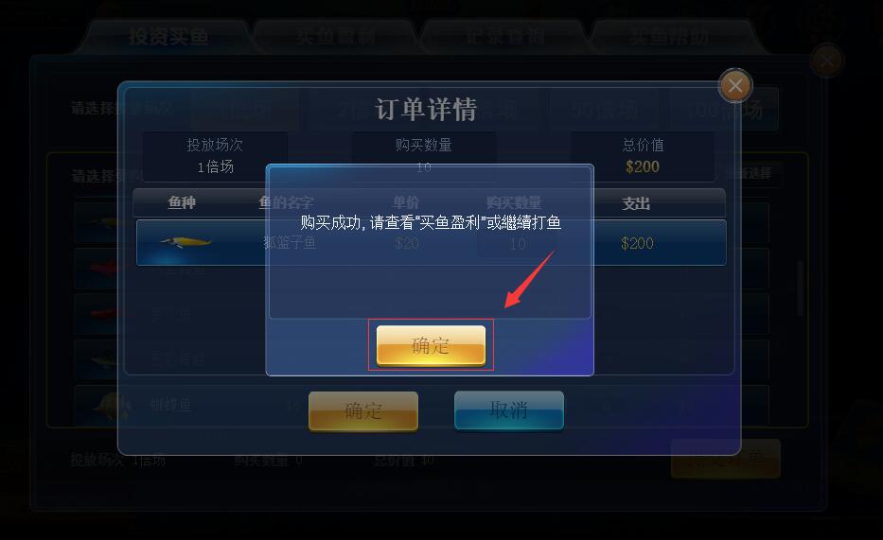Select the 狐篮子鱼 fish thumbnail in order row
Viewport: 883px width, 540px height.
point(185,242)
